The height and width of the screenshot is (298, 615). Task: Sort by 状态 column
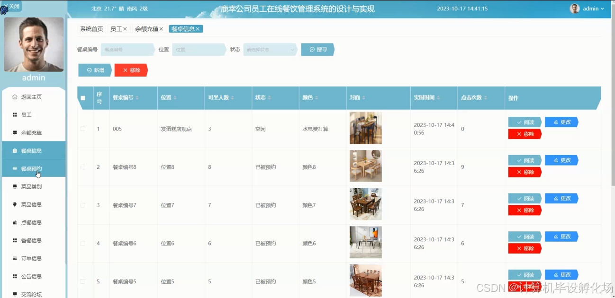(269, 98)
